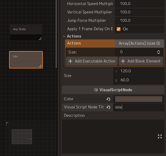Edit the Size y value 60.0

139,80
